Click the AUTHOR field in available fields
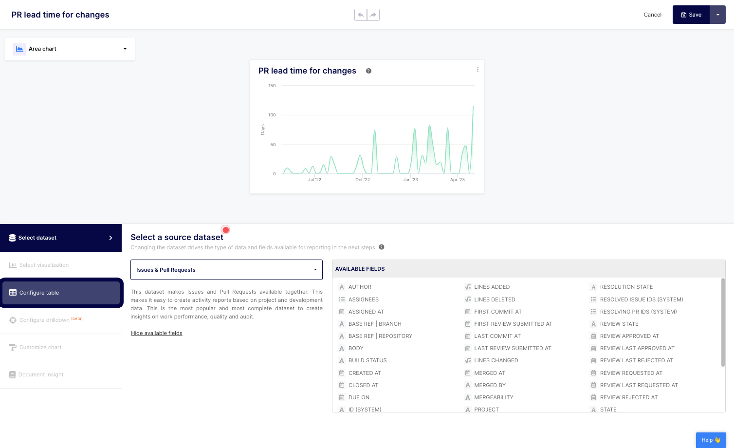This screenshot has width=734, height=448. tap(360, 287)
